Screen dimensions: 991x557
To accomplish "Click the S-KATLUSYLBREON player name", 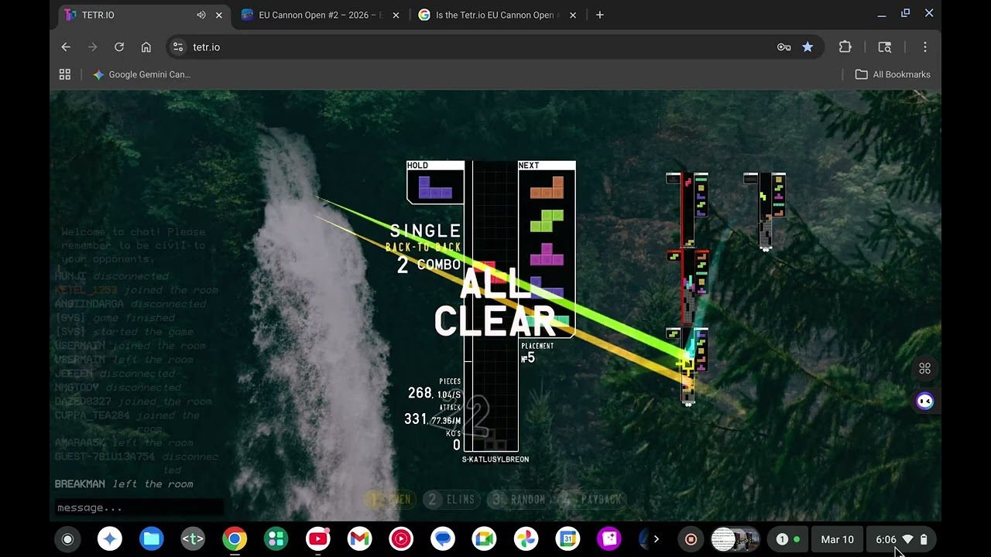I will point(495,460).
